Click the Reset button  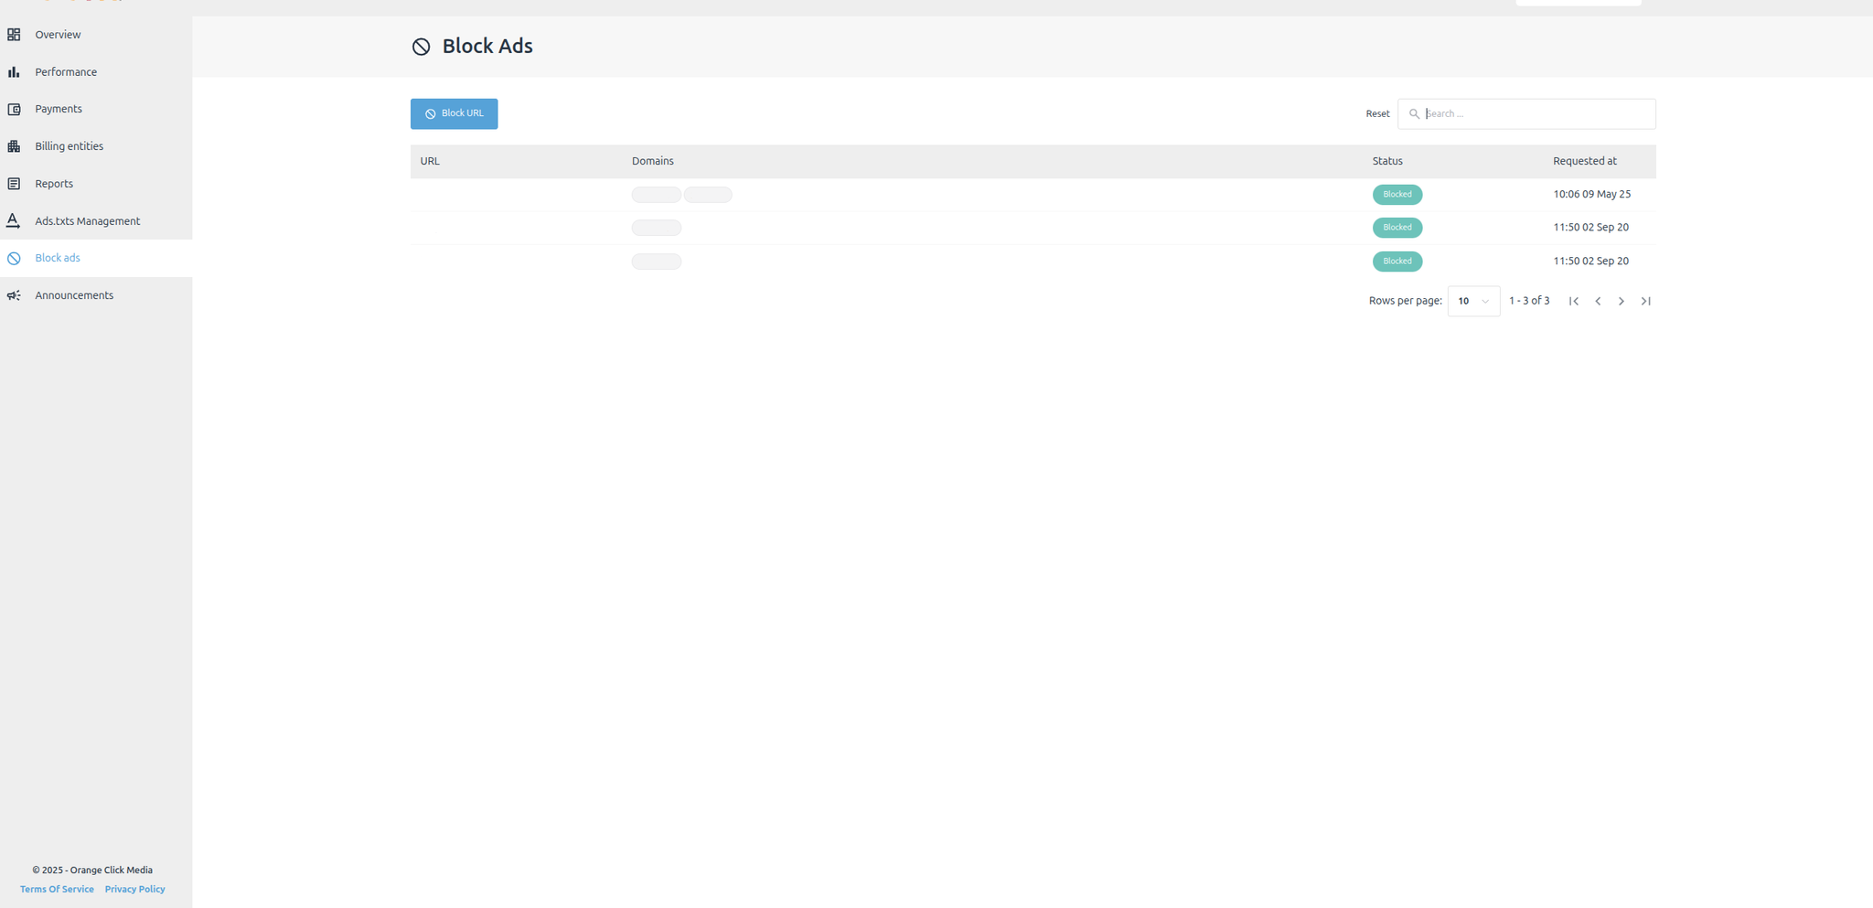click(1377, 114)
